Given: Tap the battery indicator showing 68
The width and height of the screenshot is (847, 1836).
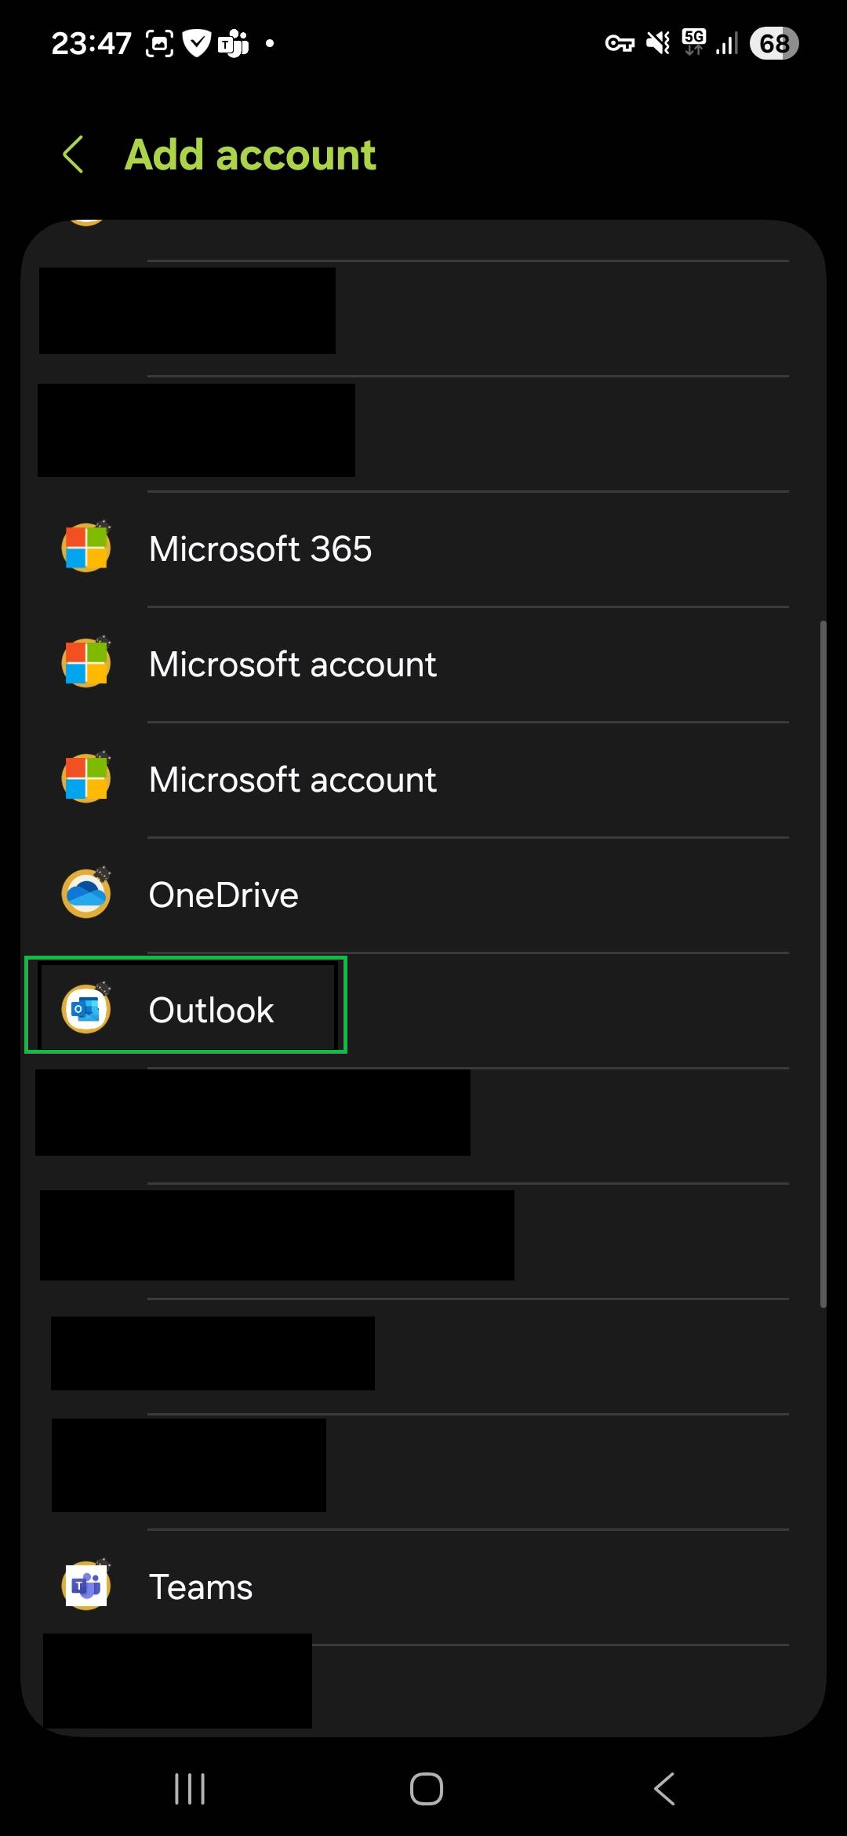Looking at the screenshot, I should click(774, 43).
